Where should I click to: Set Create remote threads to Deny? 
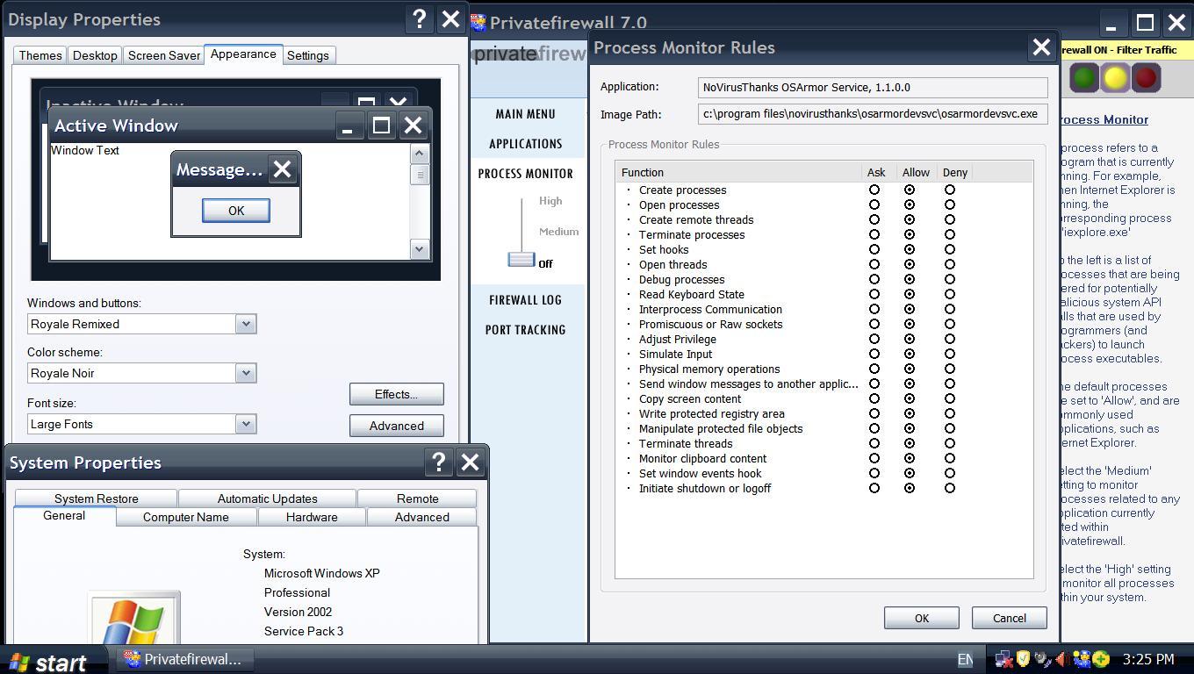[x=949, y=219]
